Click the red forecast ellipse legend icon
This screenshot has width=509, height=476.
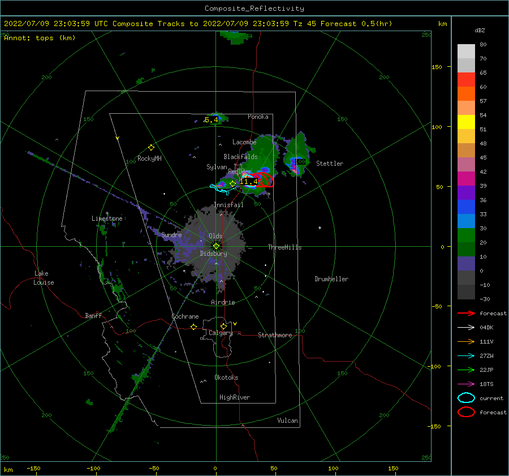(466, 412)
